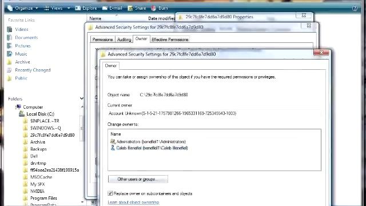Screen dimensions: 366x206
Task: Select Computer in the folder tree
Action: [x=33, y=107]
